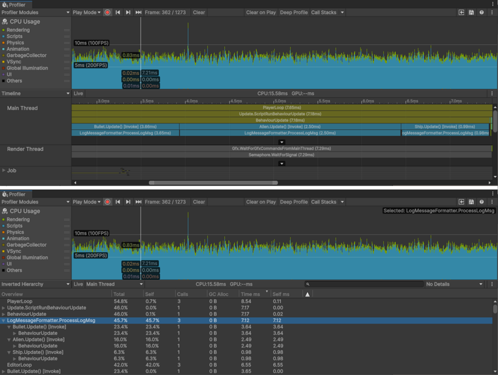The image size is (498, 375).
Task: Sort by Total column header
Action: (x=127, y=294)
